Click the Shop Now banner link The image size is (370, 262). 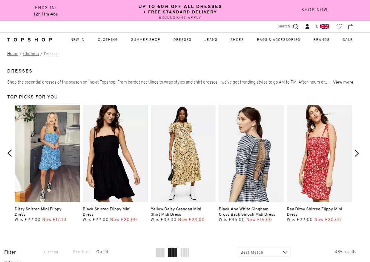[314, 10]
